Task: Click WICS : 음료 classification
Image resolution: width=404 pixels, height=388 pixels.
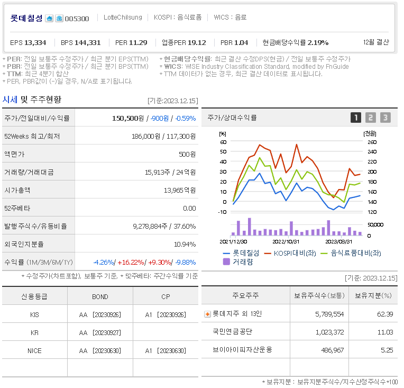Action: (x=230, y=17)
